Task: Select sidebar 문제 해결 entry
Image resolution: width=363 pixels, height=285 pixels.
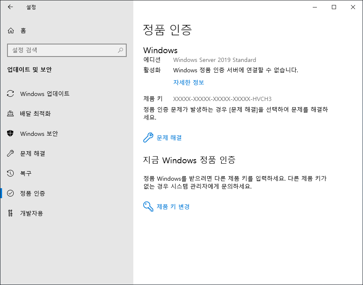Action: pyautogui.click(x=67, y=153)
